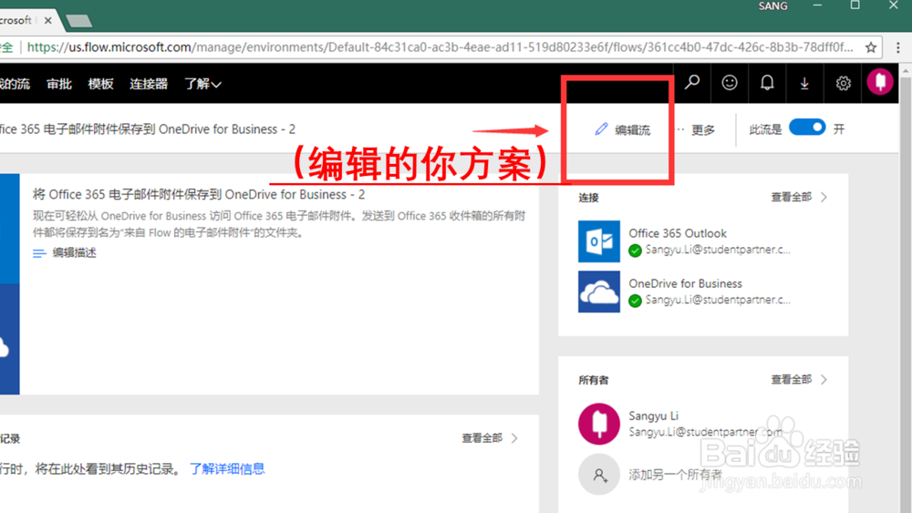
Task: Click 查看全部 link in 所有者 section
Action: 791,379
